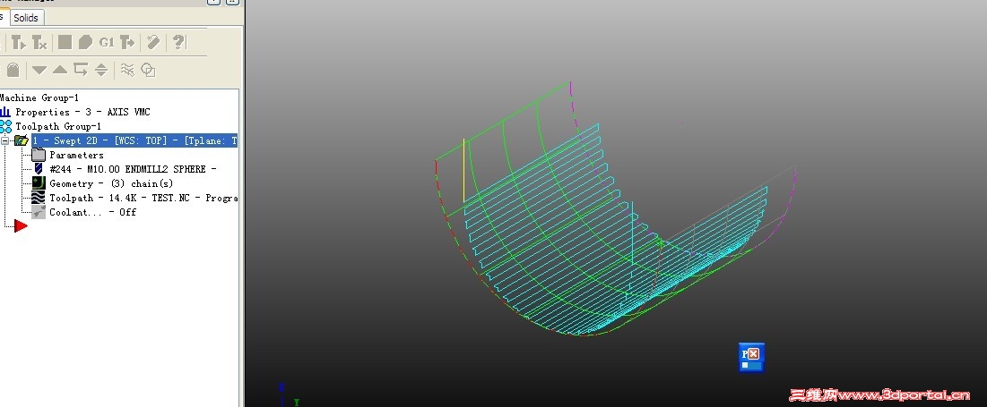Viewport: 987px width, 407px height.
Task: Click the red insert arrow in tree
Action: (x=21, y=226)
